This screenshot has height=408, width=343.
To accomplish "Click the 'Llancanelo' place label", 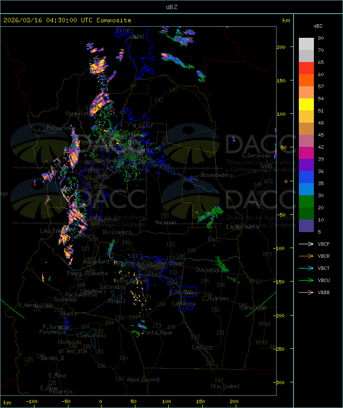I will [91, 335].
